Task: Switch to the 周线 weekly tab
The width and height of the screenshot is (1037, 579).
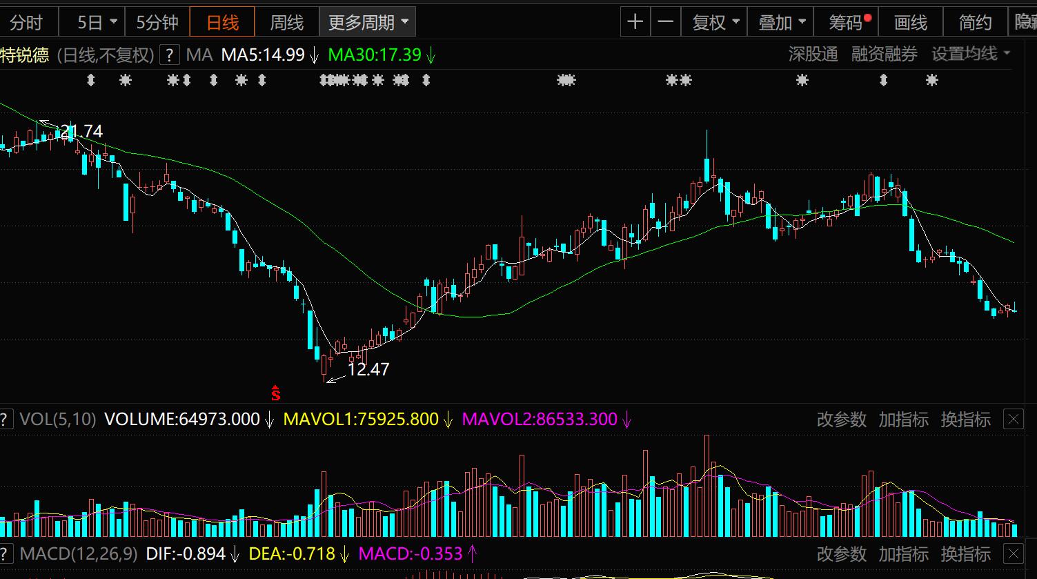Action: coord(286,23)
